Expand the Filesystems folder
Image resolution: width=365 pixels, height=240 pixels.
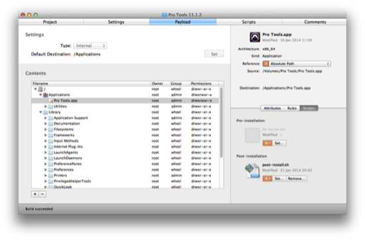(x=46, y=130)
